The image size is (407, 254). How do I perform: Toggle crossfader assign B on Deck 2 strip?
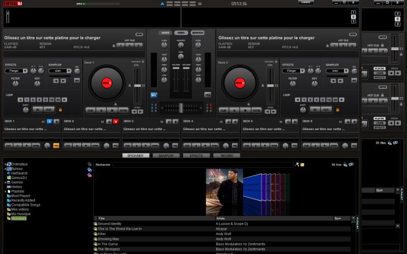point(115,121)
